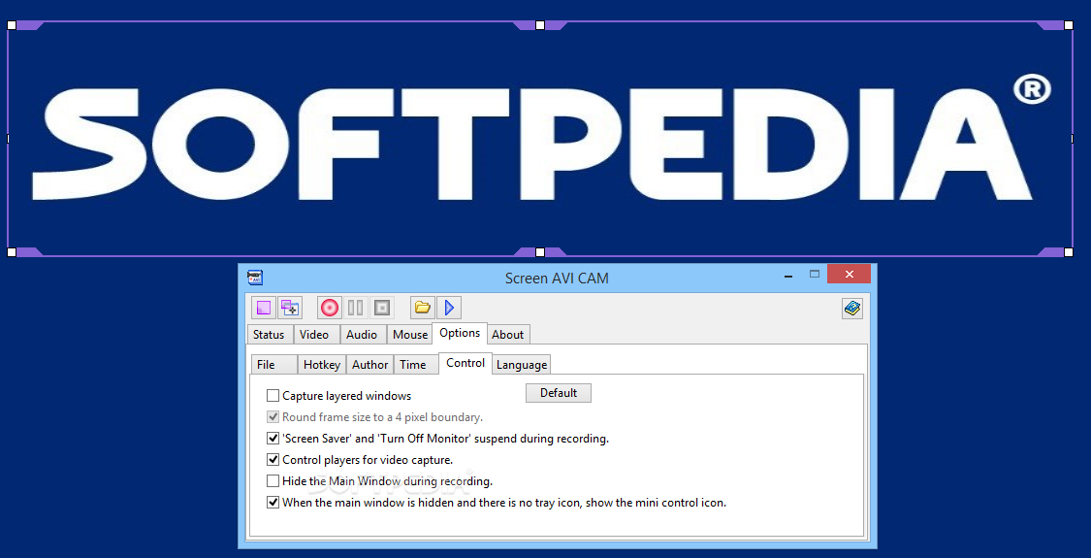The height and width of the screenshot is (558, 1091).
Task: Enable Hide the Main Window during recording
Action: coord(273,480)
